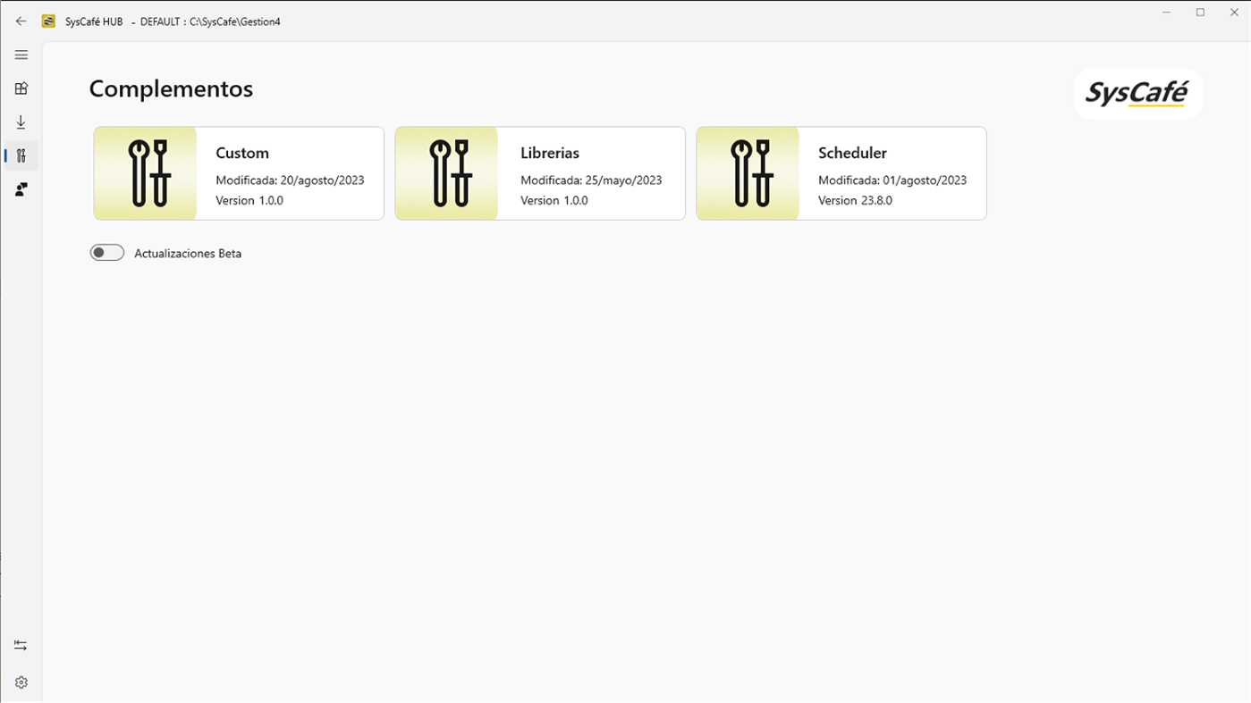Toggle the beta updates switch off
The height and width of the screenshot is (703, 1251).
106,252
